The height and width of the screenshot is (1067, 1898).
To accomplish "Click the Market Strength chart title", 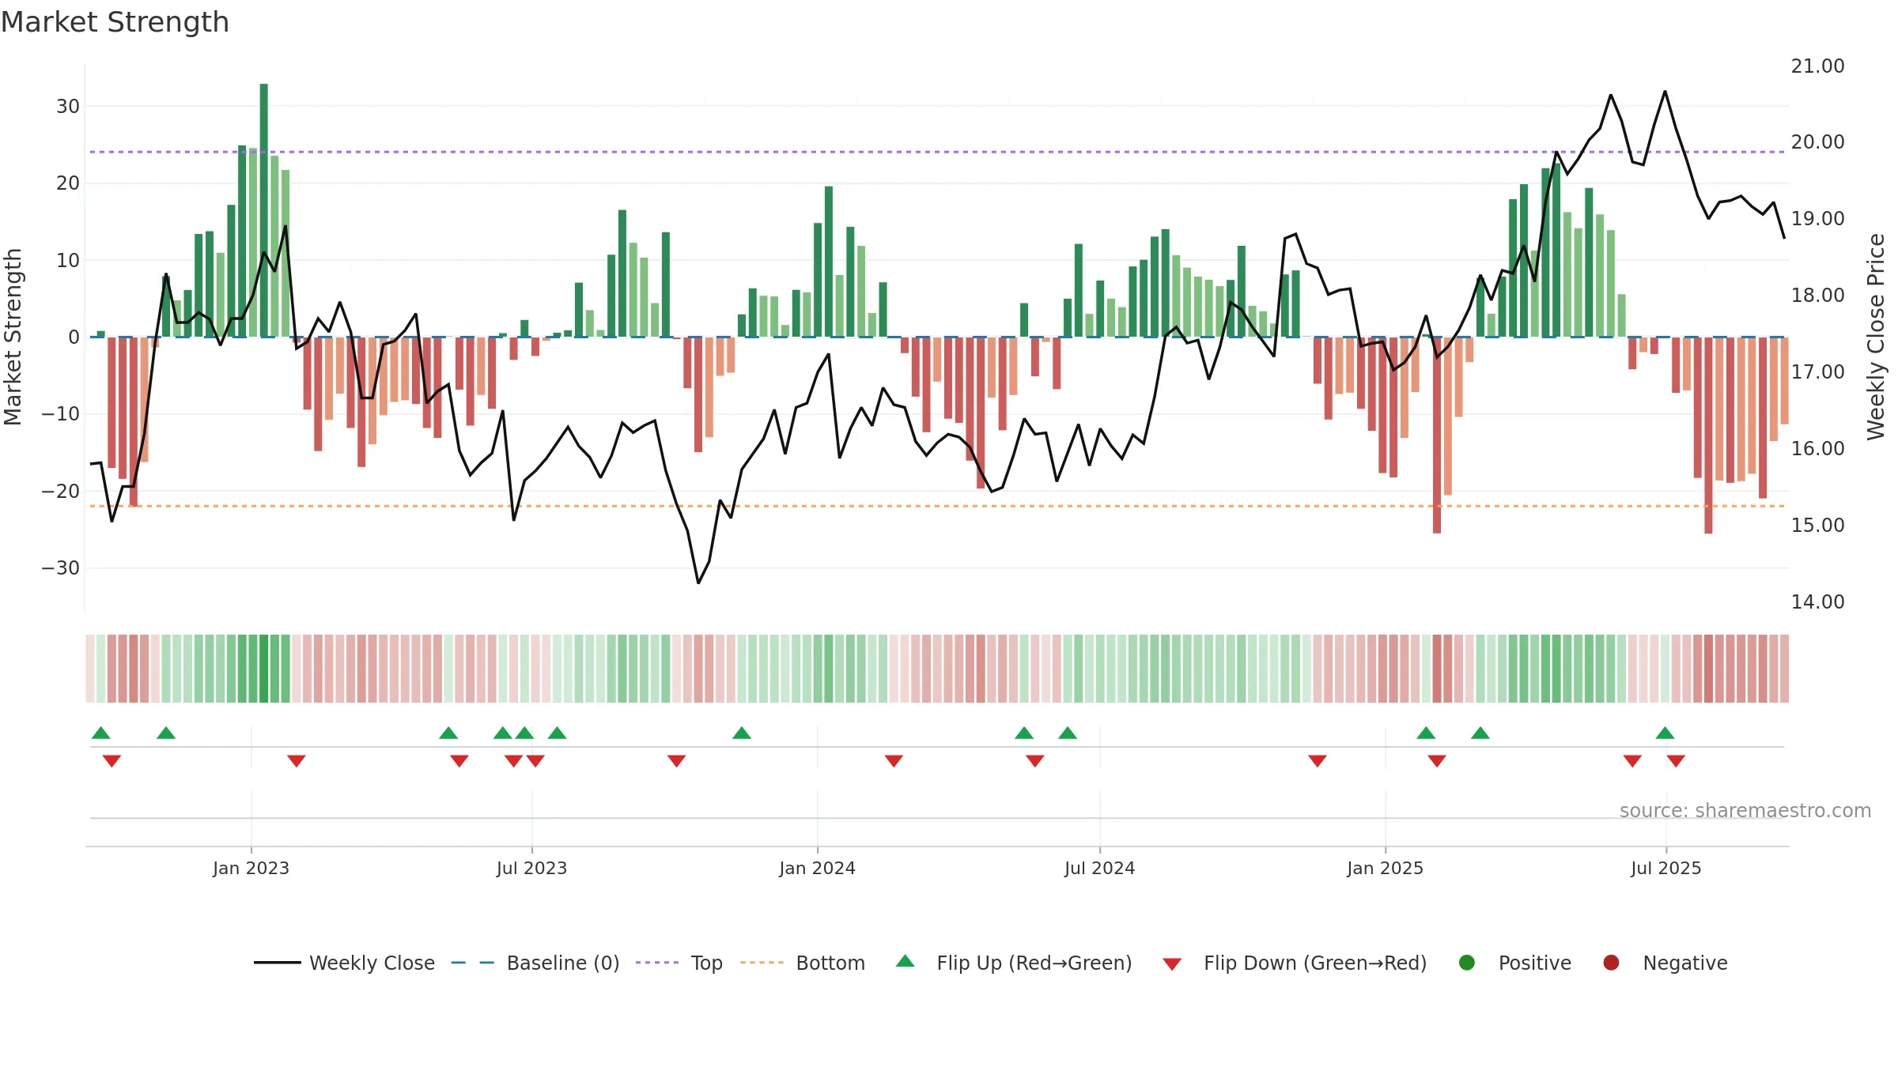I will [x=115, y=22].
